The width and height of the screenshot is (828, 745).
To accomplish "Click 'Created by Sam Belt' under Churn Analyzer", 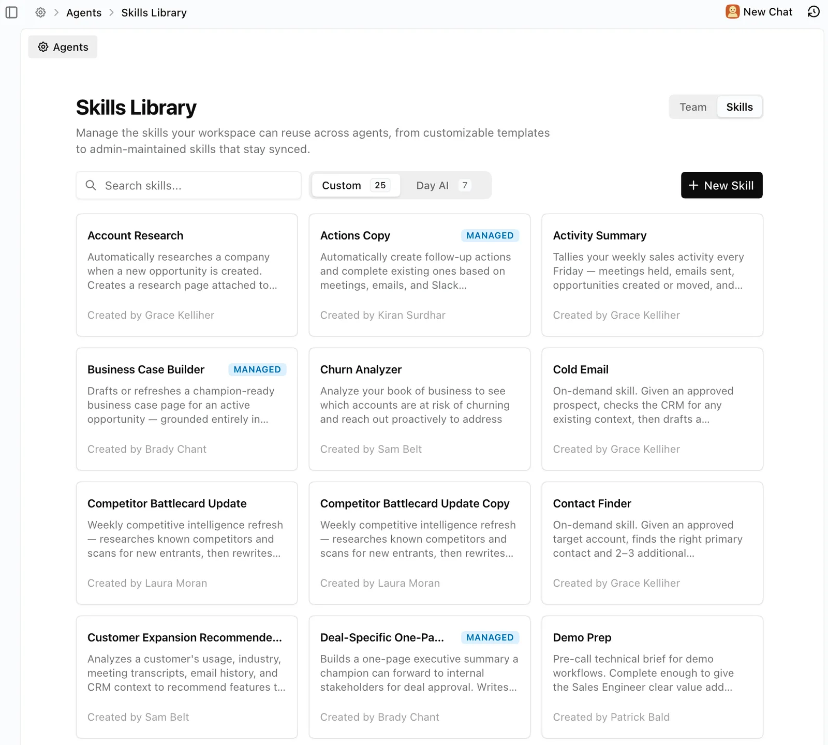I will (x=371, y=449).
